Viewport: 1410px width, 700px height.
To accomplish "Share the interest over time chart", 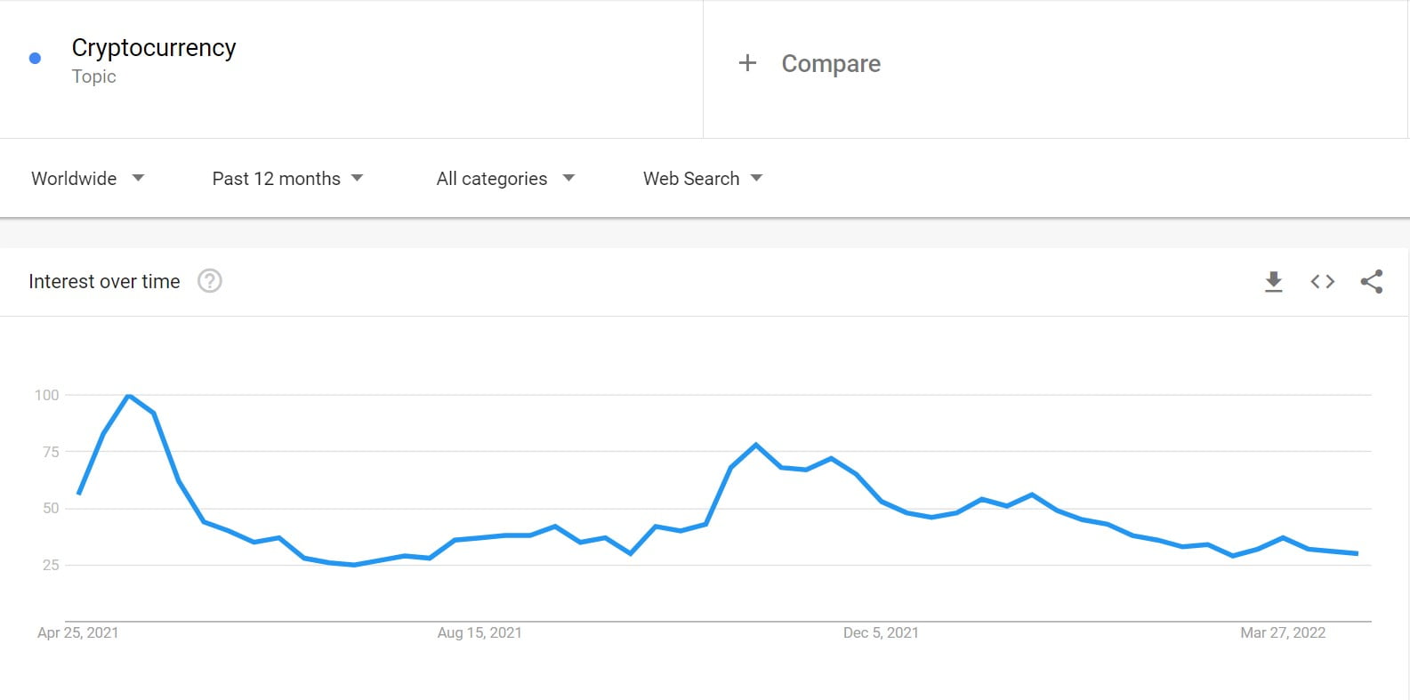I will tap(1371, 282).
